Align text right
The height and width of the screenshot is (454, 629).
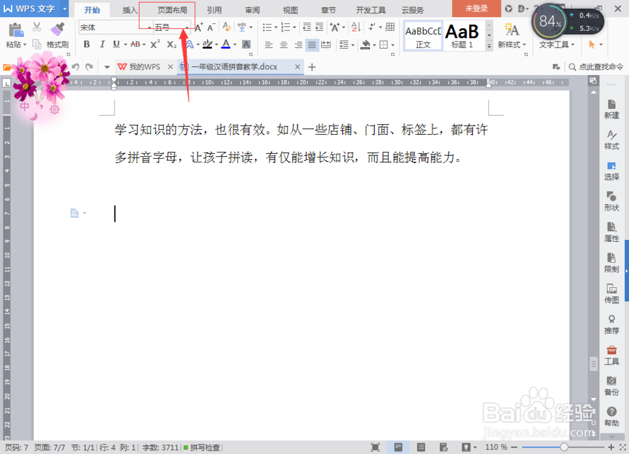[x=298, y=45]
